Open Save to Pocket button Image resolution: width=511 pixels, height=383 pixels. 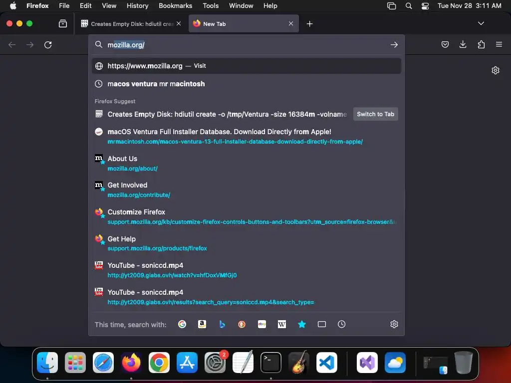tap(445, 44)
